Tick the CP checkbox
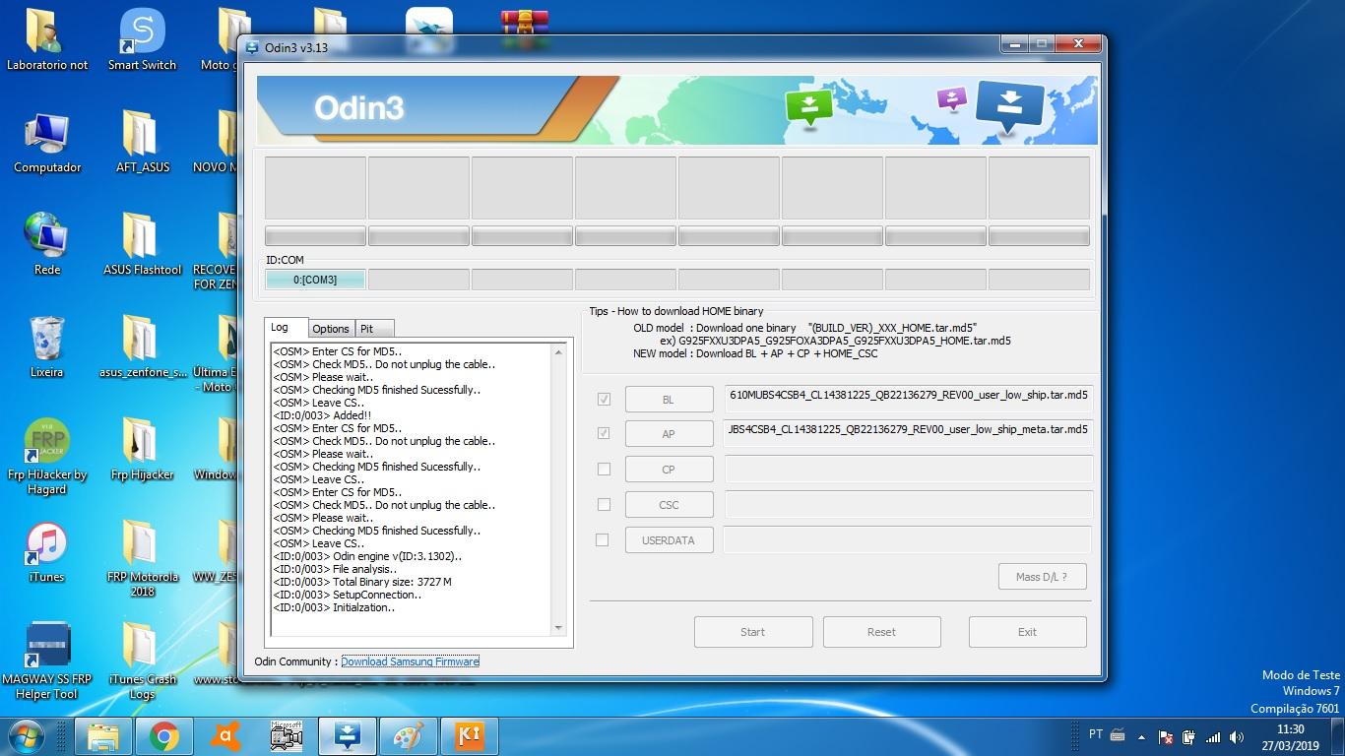The image size is (1345, 756). [x=604, y=470]
